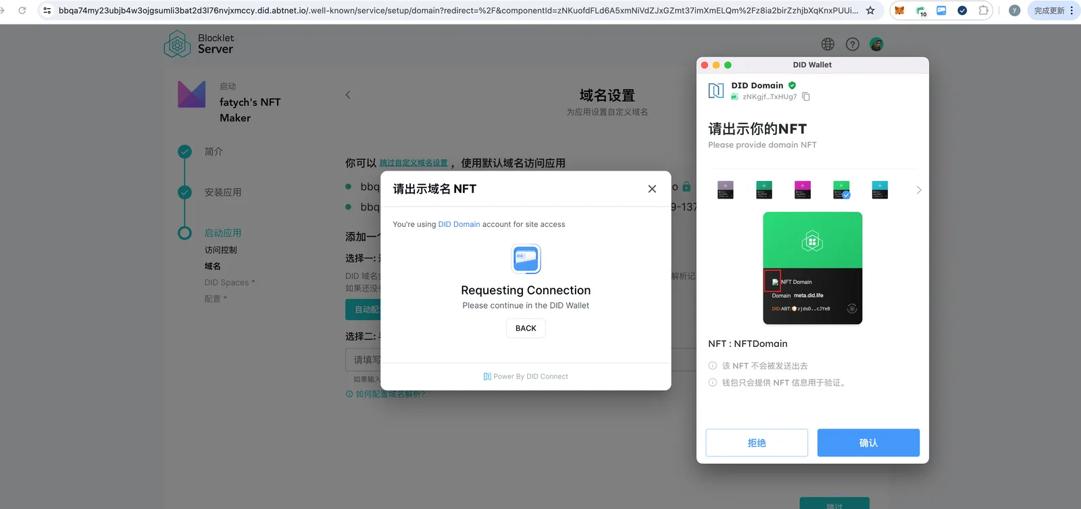This screenshot has height=509, width=1081.
Task: Open the Power By DID Connect link
Action: point(526,377)
